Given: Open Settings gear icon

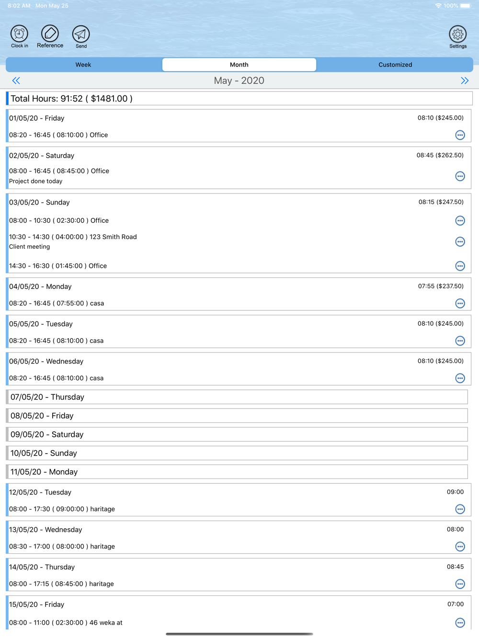Looking at the screenshot, I should [458, 34].
